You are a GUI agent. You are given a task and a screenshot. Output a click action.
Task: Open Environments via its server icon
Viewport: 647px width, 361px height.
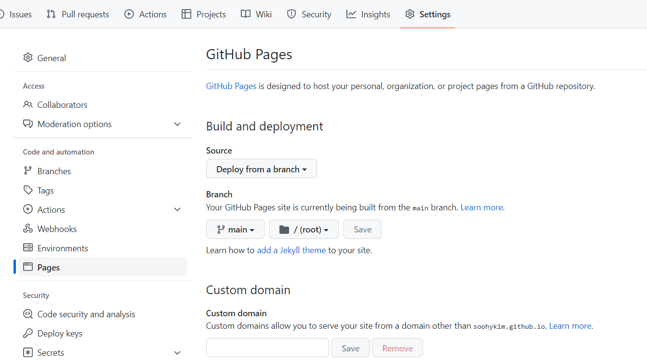click(28, 248)
